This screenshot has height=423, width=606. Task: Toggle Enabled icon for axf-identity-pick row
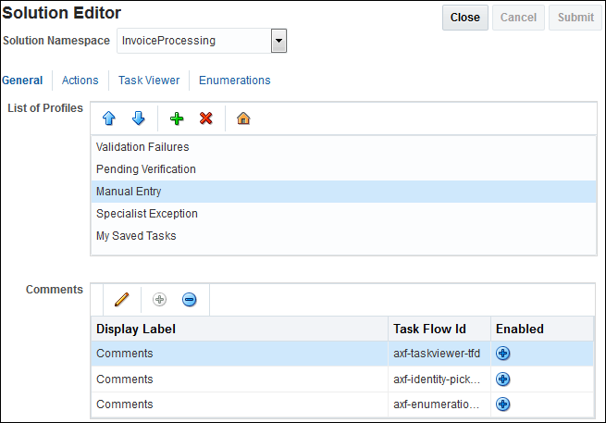coord(502,379)
